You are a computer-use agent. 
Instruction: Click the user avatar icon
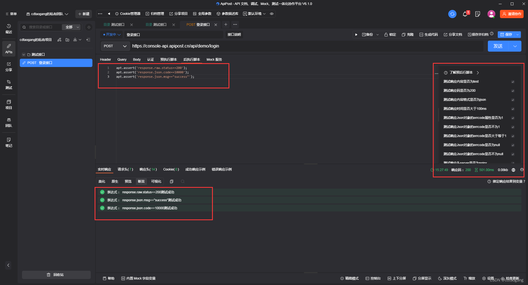pyautogui.click(x=491, y=14)
